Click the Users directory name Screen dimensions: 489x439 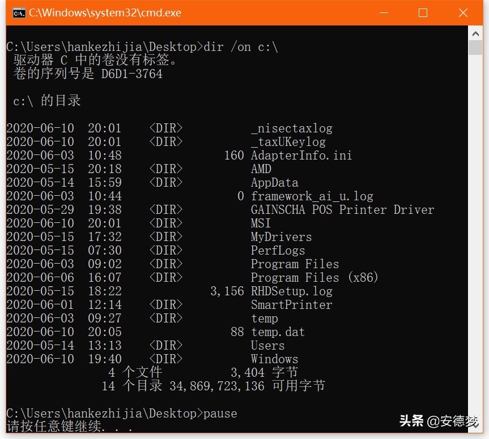[268, 346]
